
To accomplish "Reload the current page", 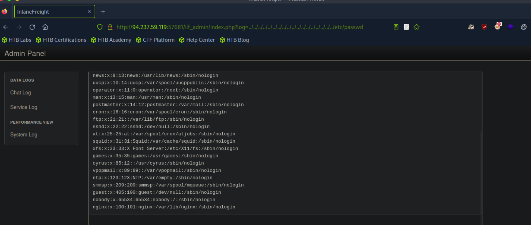I will pos(32,27).
